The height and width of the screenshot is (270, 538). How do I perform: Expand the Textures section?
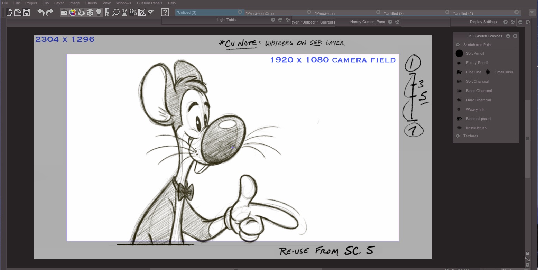(x=458, y=136)
